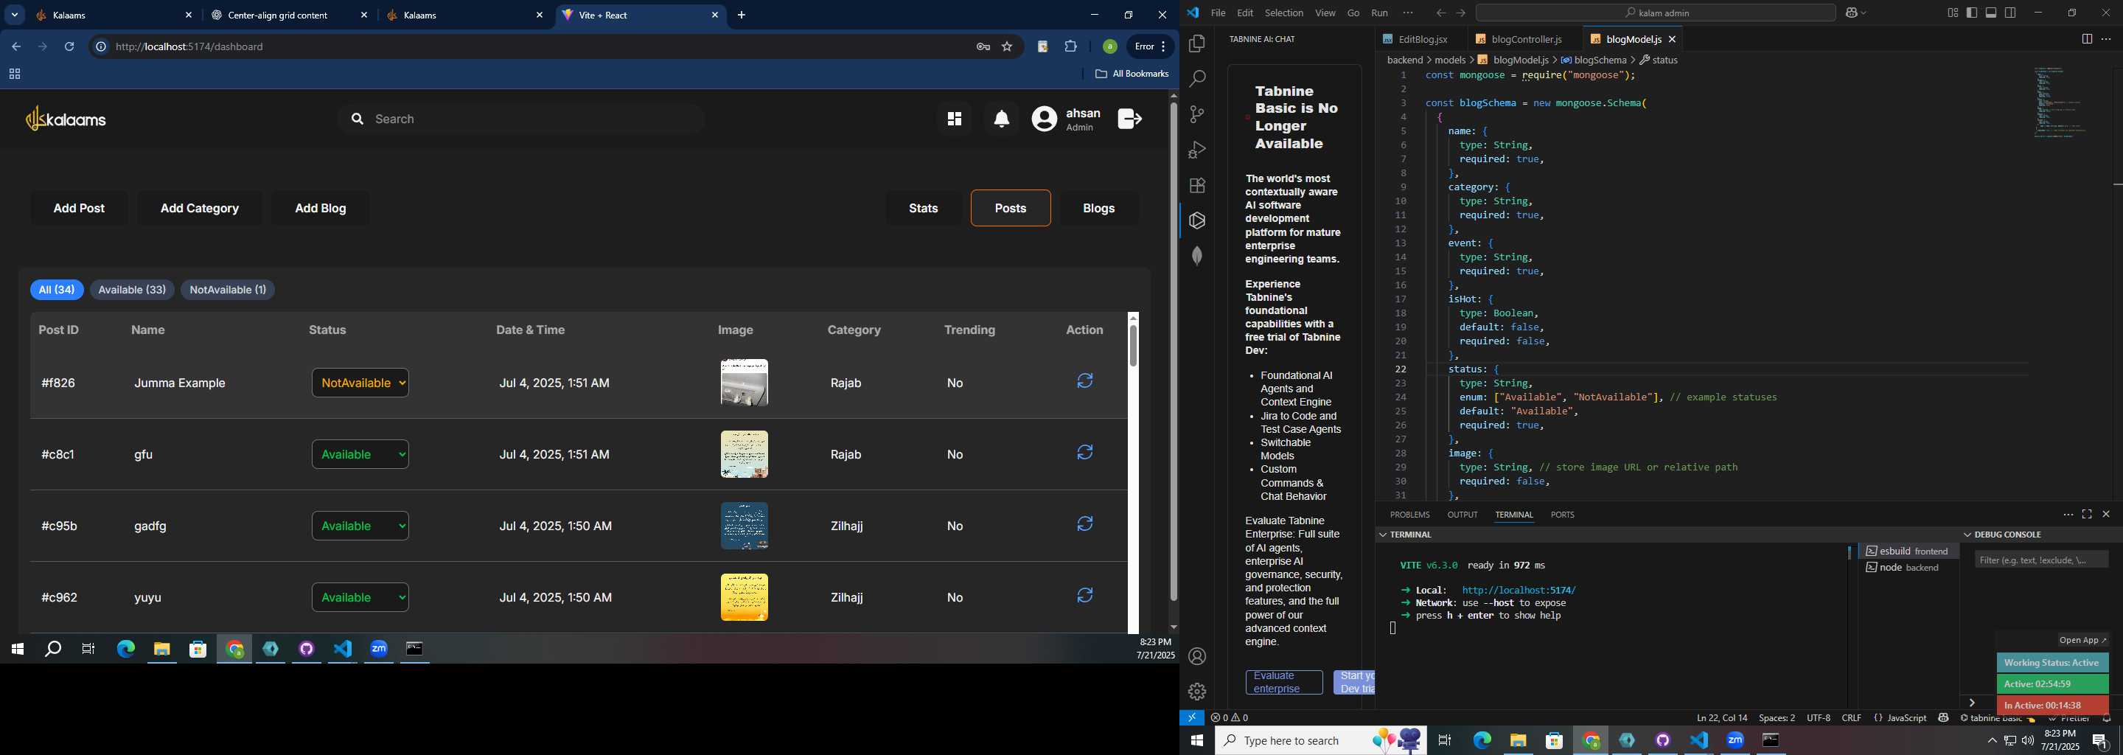This screenshot has height=755, width=2123.
Task: Click the browser page vertical scrollbar
Action: pos(1173,350)
